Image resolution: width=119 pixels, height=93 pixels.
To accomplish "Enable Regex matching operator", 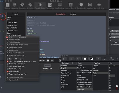I will coord(8,74).
